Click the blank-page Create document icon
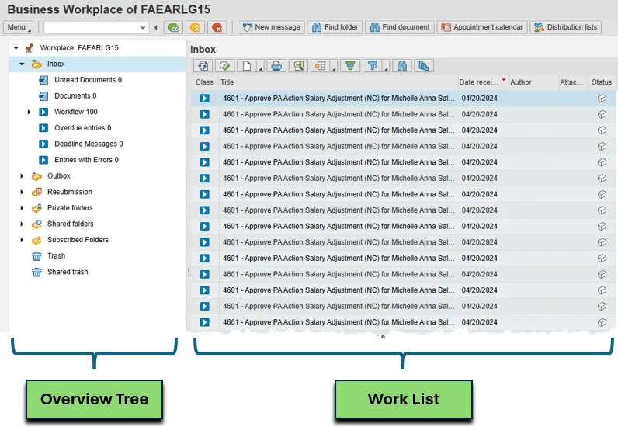This screenshot has width=618, height=427. tap(247, 66)
